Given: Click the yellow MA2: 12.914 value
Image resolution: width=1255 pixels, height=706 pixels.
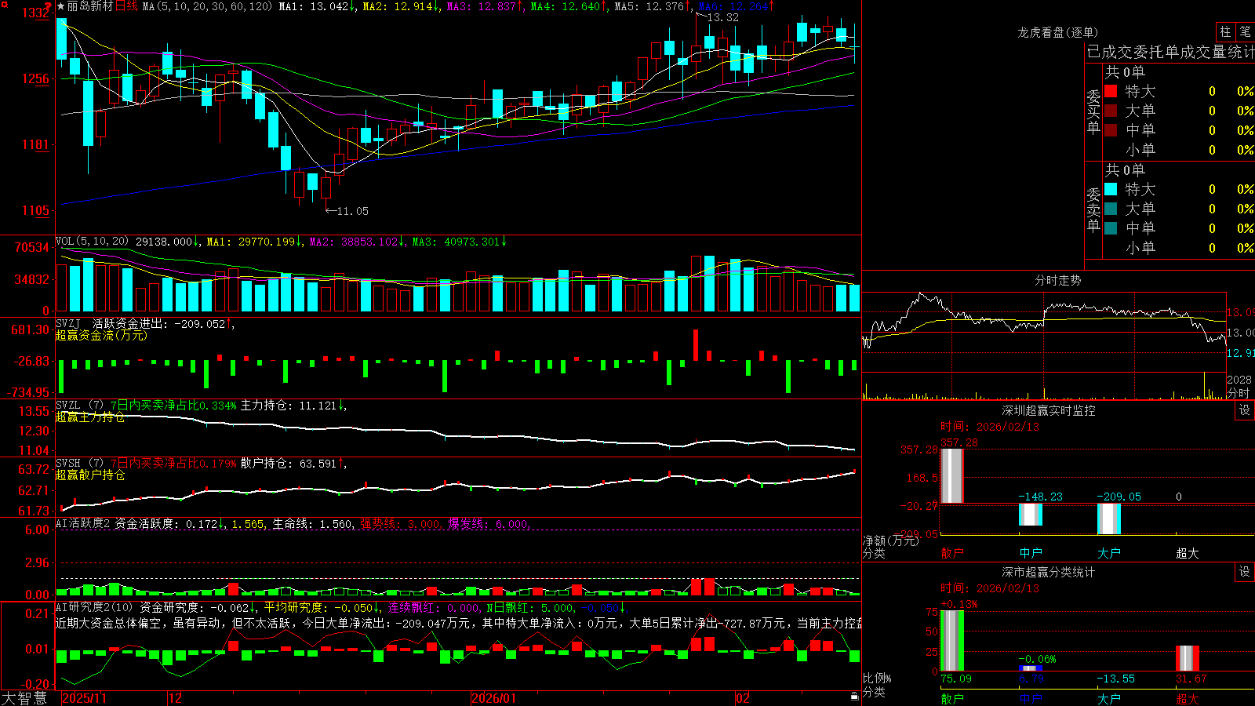Looking at the screenshot, I should click(400, 6).
